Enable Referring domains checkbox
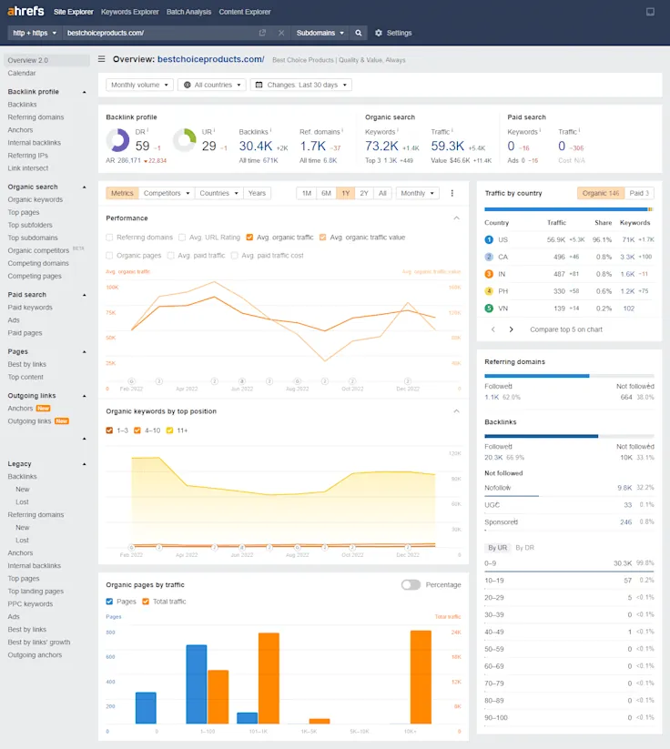670x749 pixels. (x=109, y=237)
